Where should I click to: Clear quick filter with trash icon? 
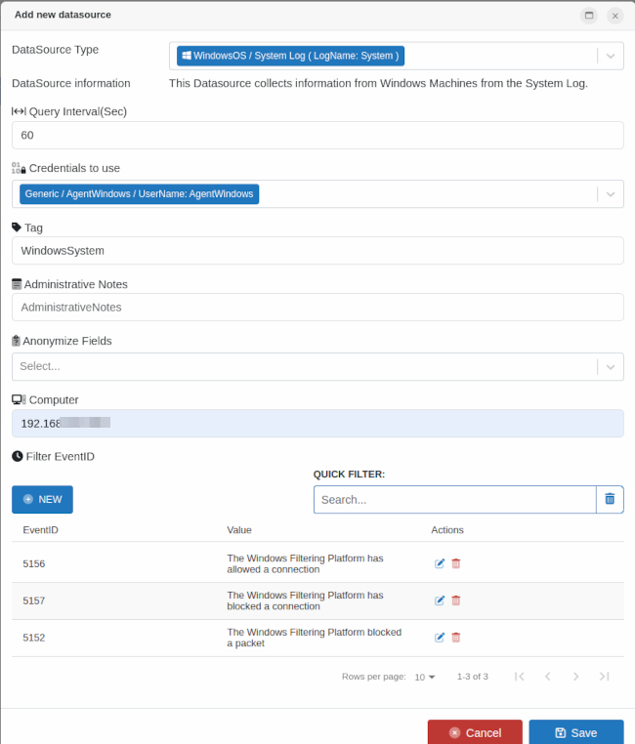click(610, 499)
